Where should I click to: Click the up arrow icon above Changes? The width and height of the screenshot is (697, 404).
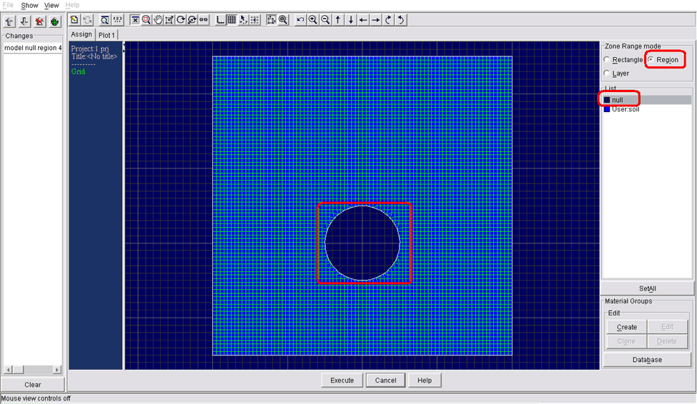[x=9, y=21]
